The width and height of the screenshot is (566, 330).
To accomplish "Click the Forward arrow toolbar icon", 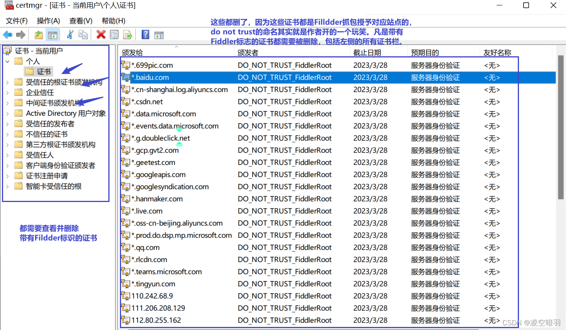I will pos(21,35).
